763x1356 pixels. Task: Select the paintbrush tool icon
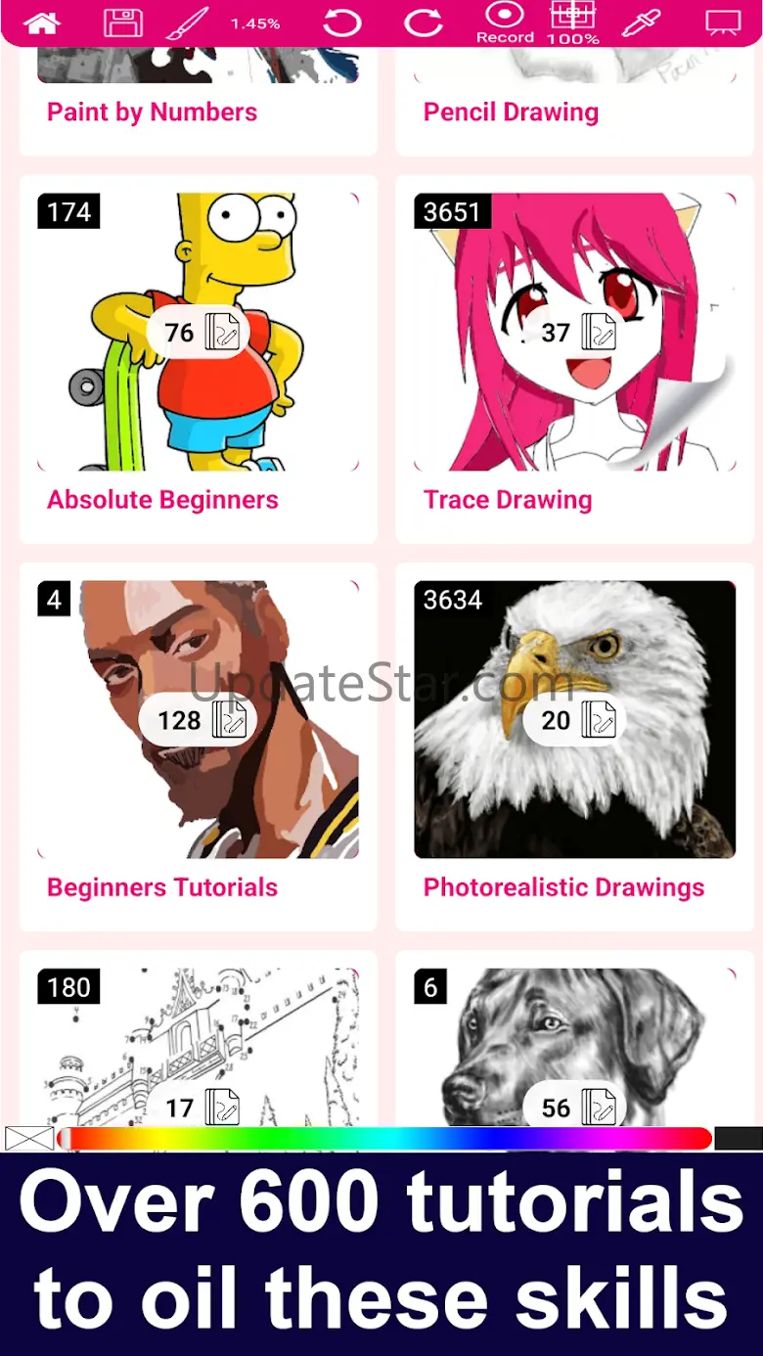188,23
